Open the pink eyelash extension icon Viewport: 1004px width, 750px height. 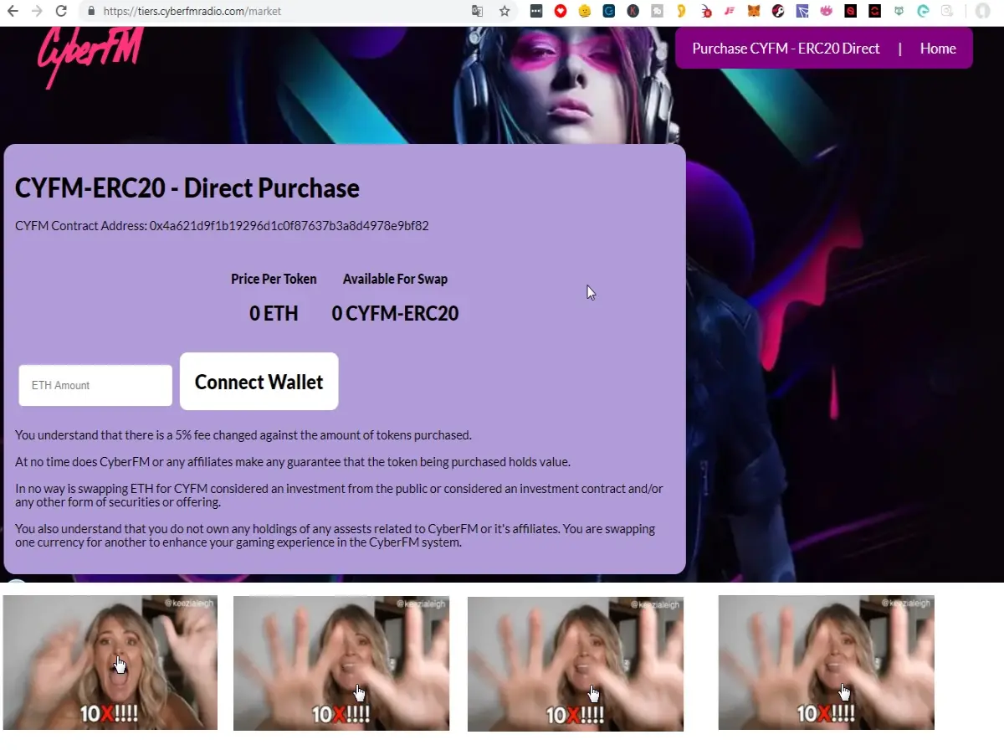pyautogui.click(x=827, y=11)
